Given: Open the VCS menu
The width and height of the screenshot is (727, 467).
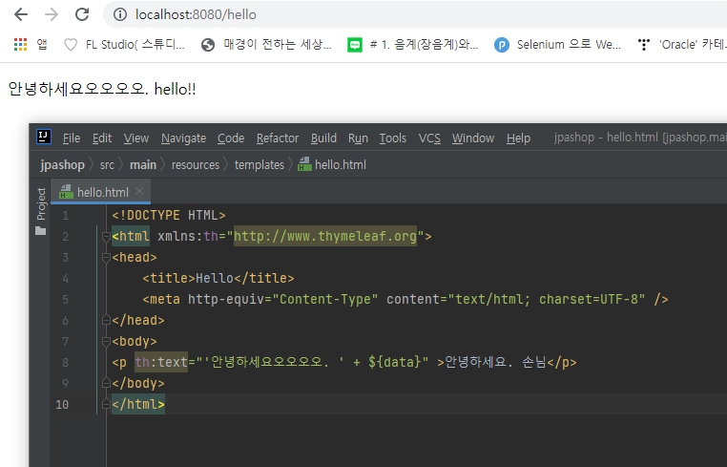Looking at the screenshot, I should [429, 138].
